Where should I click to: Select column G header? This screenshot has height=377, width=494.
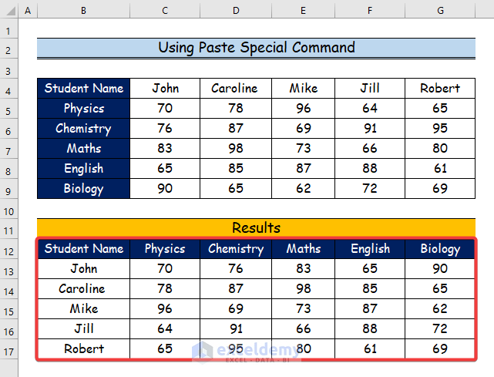tap(440, 10)
